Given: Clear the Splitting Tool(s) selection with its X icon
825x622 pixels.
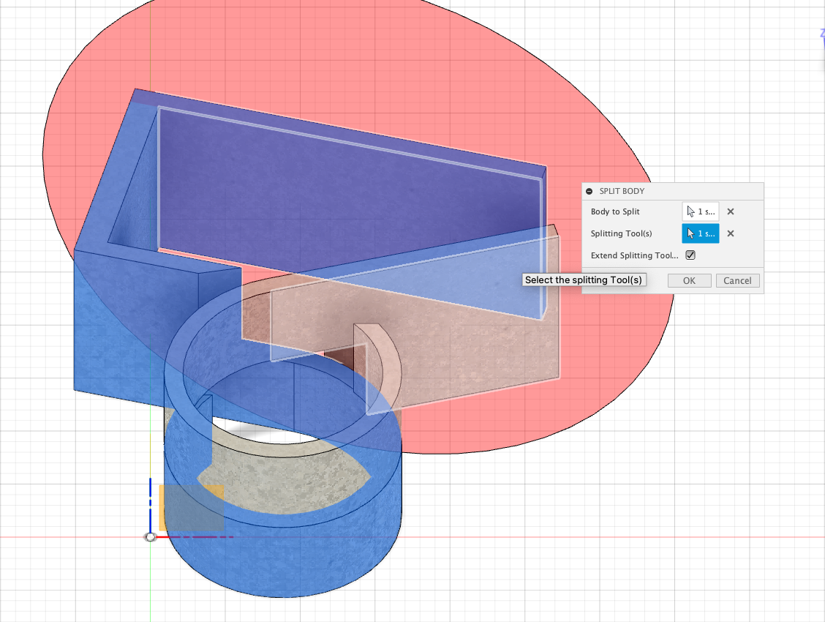Looking at the screenshot, I should pyautogui.click(x=730, y=233).
